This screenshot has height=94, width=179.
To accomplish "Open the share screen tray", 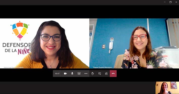I will click(x=79, y=74).
